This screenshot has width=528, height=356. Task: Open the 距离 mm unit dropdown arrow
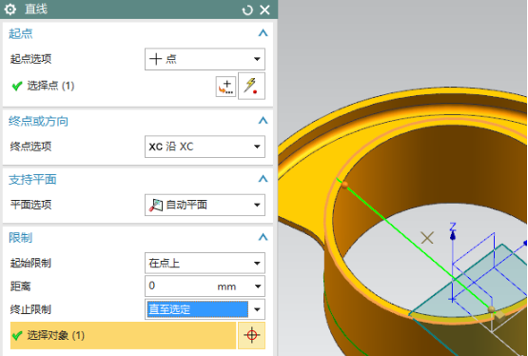258,287
